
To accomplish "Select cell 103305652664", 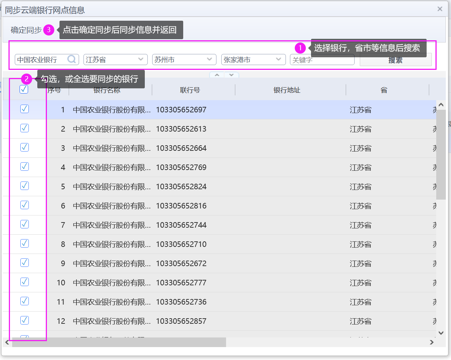I will pos(181,148).
